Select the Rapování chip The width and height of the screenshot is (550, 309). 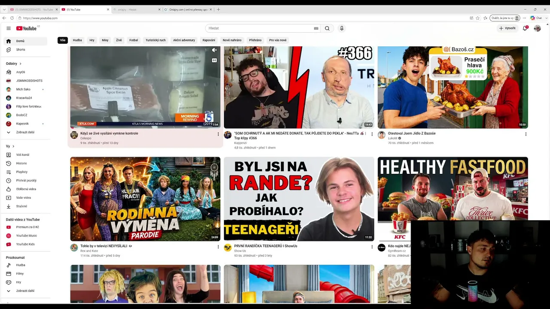click(x=209, y=40)
